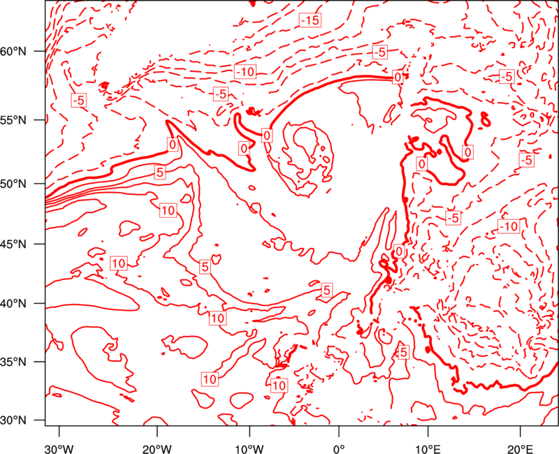Viewport: 559px width, 454px height.
Task: Select the 50°N latitude axis label
Action: coord(13,184)
